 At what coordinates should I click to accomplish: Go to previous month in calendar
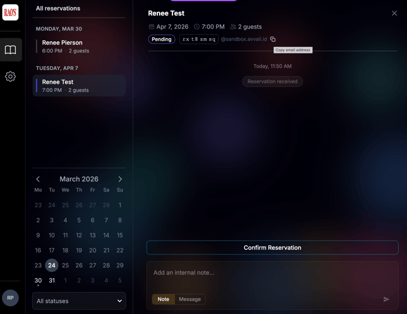(38, 179)
